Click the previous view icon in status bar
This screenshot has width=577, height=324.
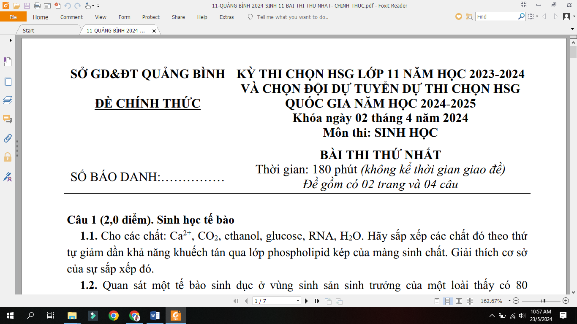click(328, 301)
